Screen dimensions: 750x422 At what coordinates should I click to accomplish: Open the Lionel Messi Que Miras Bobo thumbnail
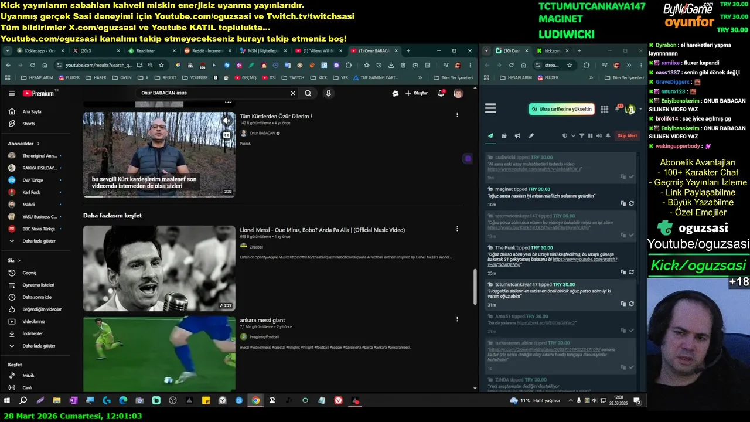(x=159, y=268)
